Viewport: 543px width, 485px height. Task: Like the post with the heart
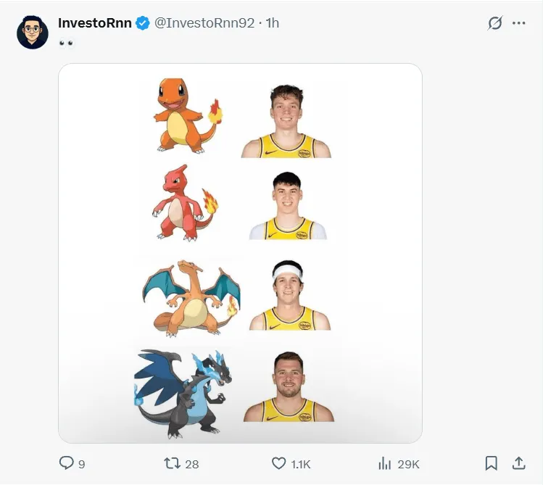pyautogui.click(x=278, y=463)
